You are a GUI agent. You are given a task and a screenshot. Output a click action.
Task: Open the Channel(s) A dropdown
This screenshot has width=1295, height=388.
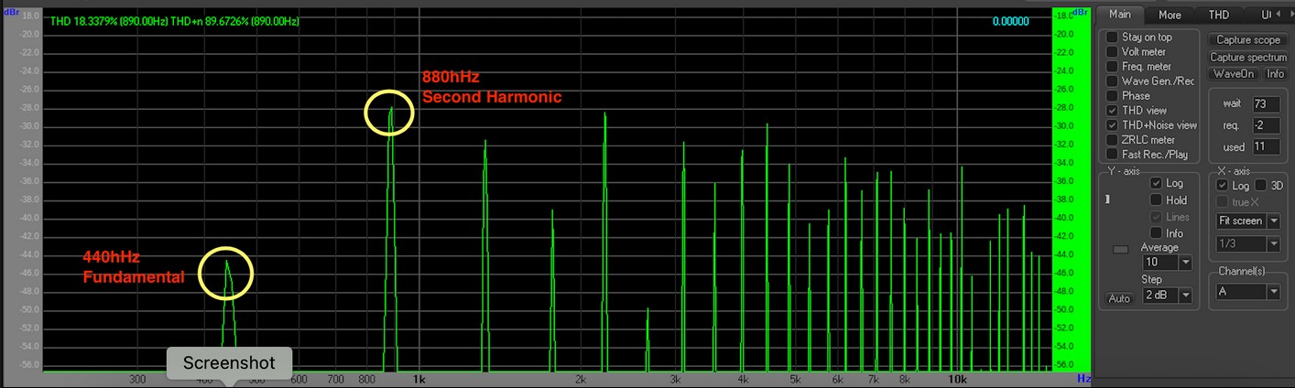click(1247, 292)
